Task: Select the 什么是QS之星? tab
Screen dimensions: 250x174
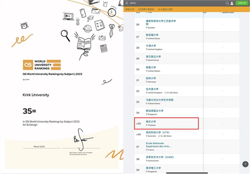Action: point(165,9)
